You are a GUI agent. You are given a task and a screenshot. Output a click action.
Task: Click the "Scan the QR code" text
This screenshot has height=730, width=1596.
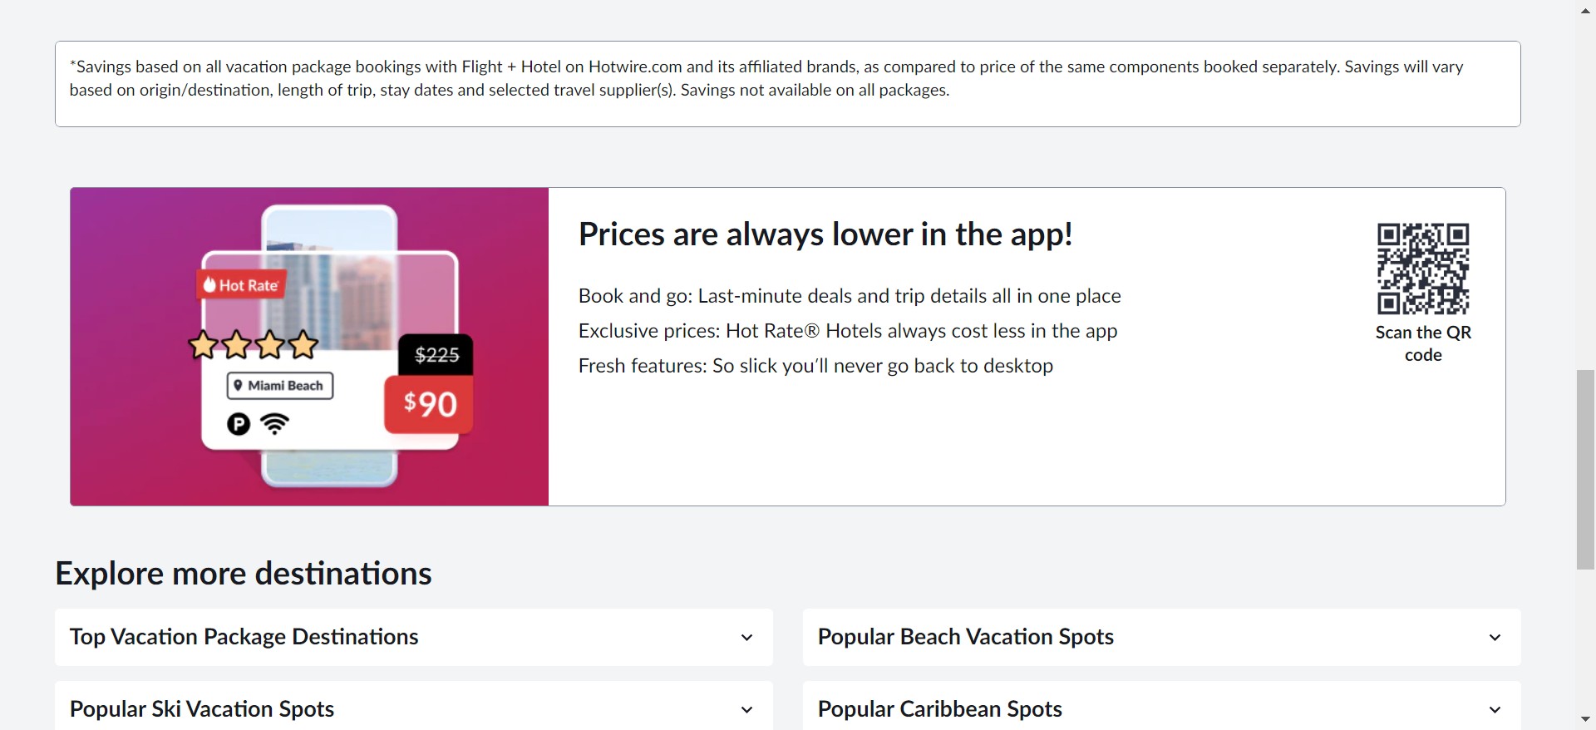coord(1422,343)
